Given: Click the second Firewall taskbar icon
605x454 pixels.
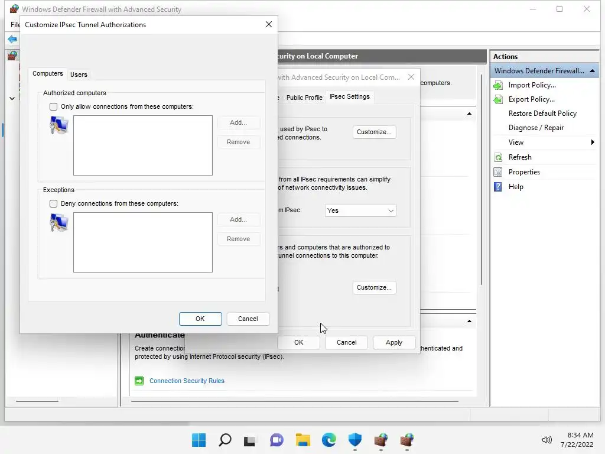Looking at the screenshot, I should [406, 440].
